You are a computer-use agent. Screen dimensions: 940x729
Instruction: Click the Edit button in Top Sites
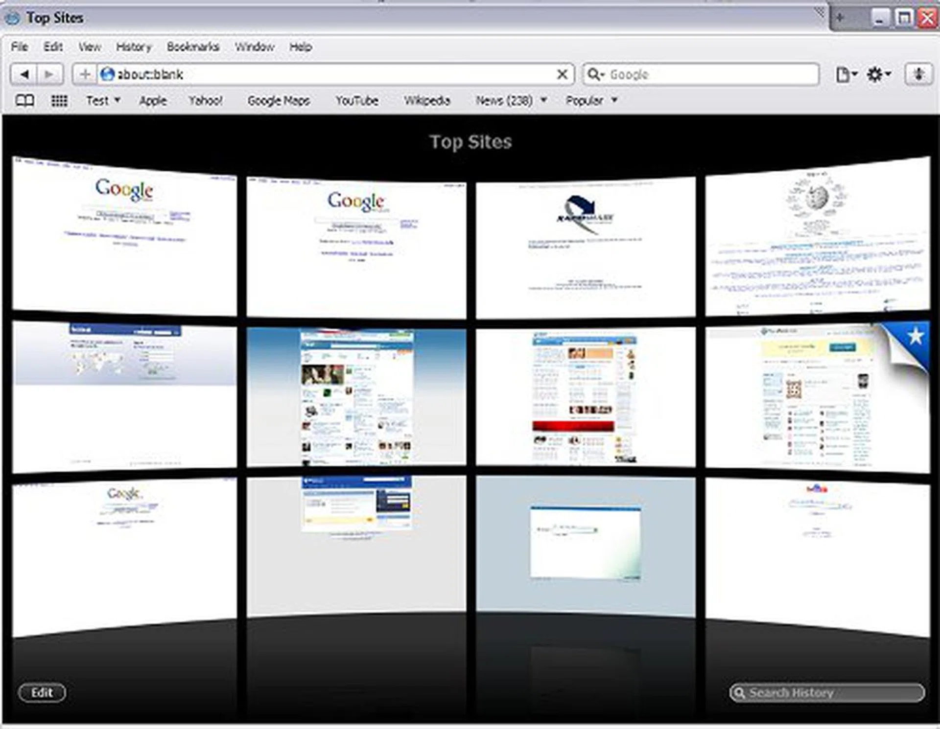click(42, 693)
